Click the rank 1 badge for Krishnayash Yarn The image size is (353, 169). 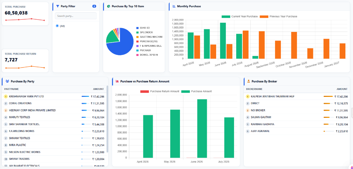6,97
